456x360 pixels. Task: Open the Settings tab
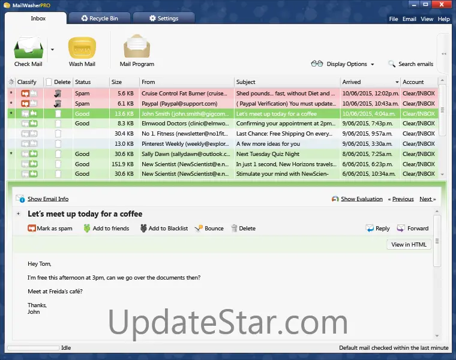pos(163,19)
